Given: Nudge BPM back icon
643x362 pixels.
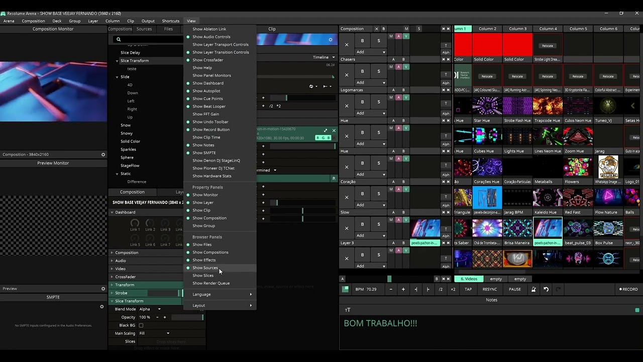Looking at the screenshot, I should point(415,289).
